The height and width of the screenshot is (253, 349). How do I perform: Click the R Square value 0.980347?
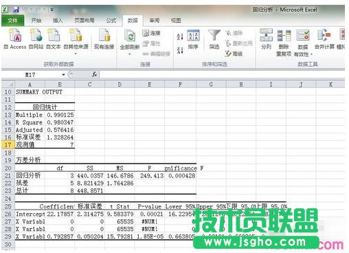60,122
